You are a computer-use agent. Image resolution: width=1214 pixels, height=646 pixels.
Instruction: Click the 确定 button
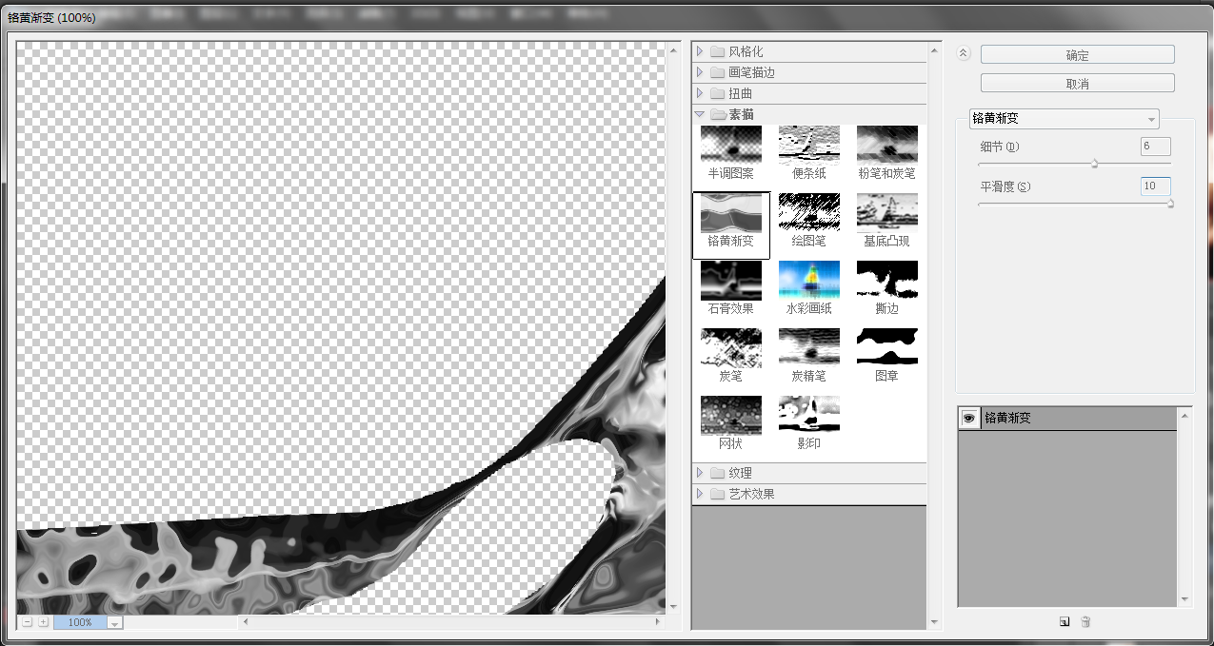click(x=1077, y=55)
